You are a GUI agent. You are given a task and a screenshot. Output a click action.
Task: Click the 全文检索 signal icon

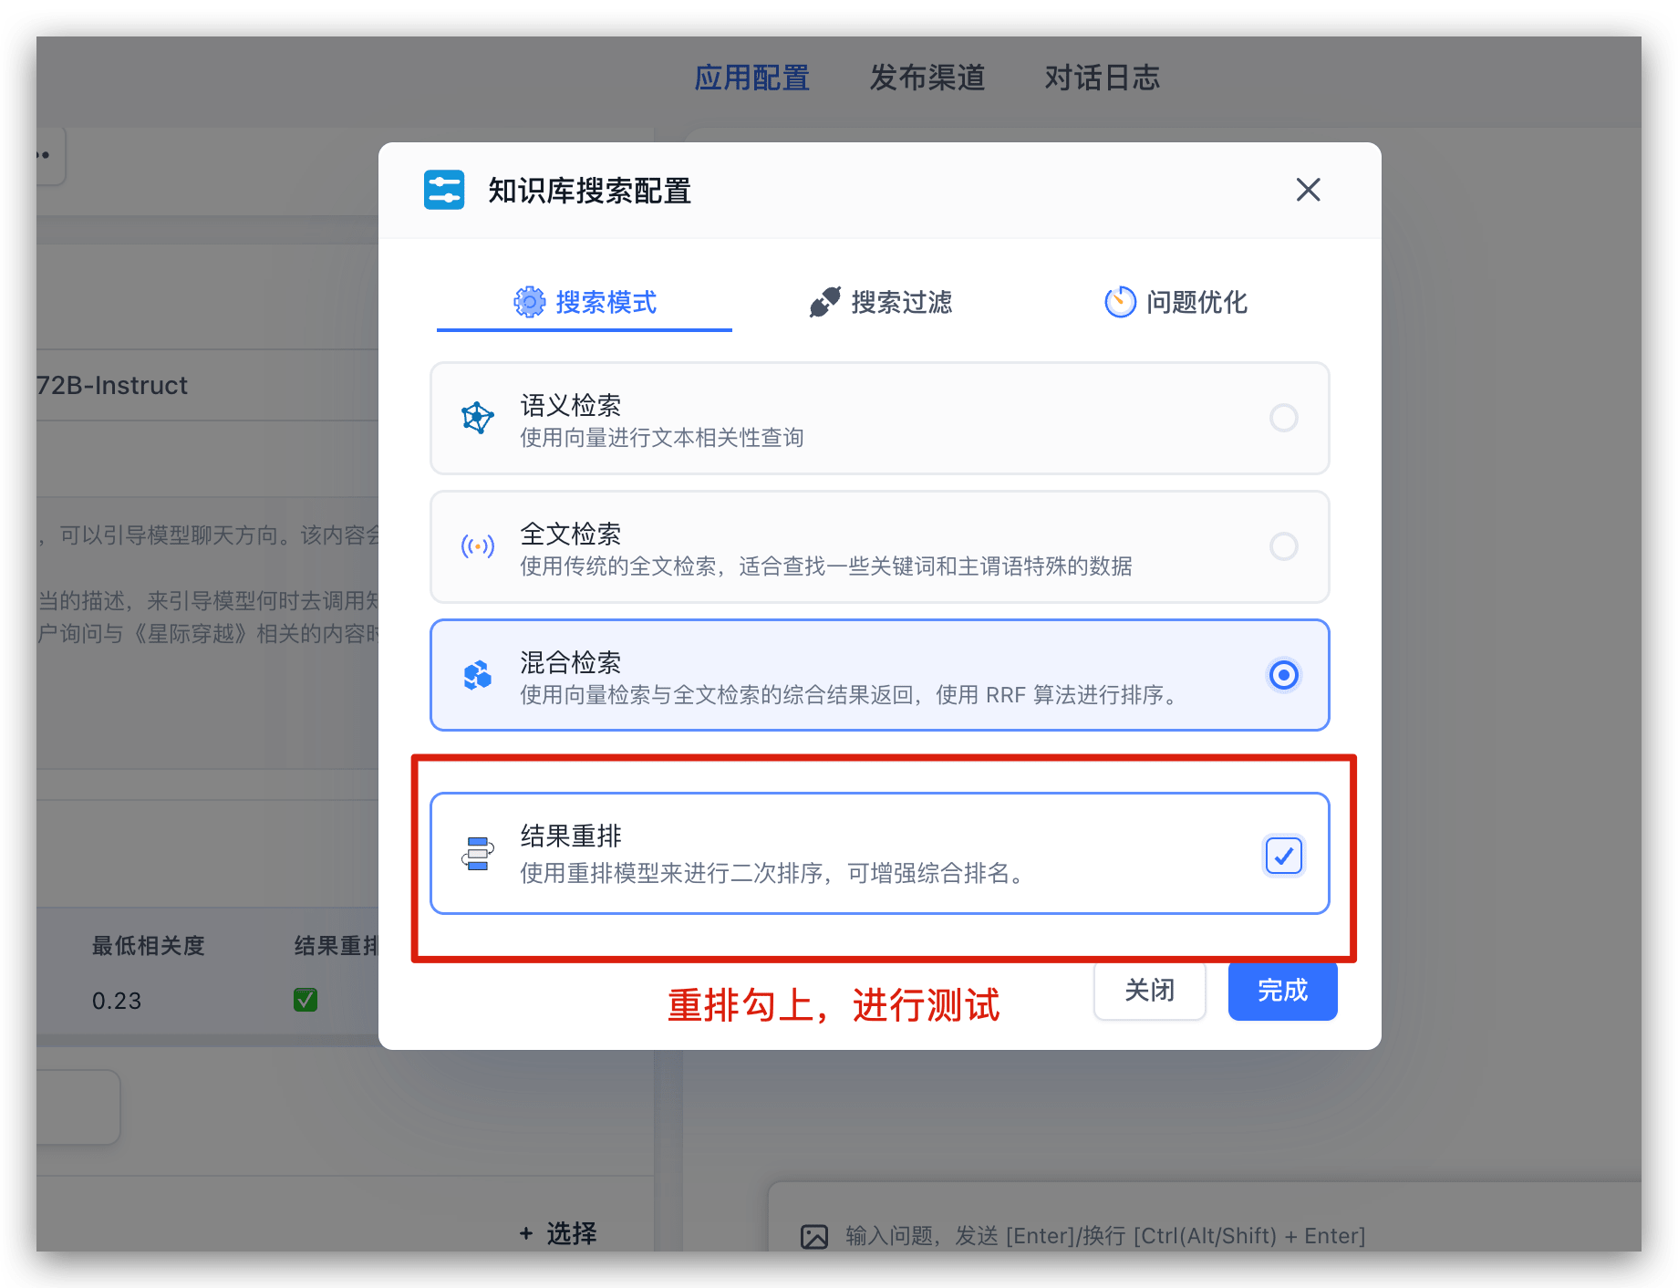[x=476, y=546]
